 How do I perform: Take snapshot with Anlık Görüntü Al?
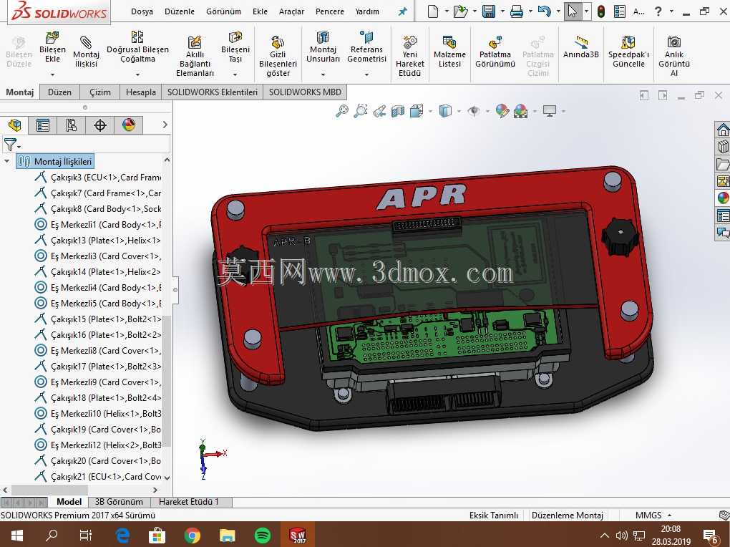tap(673, 56)
